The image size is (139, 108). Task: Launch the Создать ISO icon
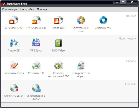click(x=36, y=65)
